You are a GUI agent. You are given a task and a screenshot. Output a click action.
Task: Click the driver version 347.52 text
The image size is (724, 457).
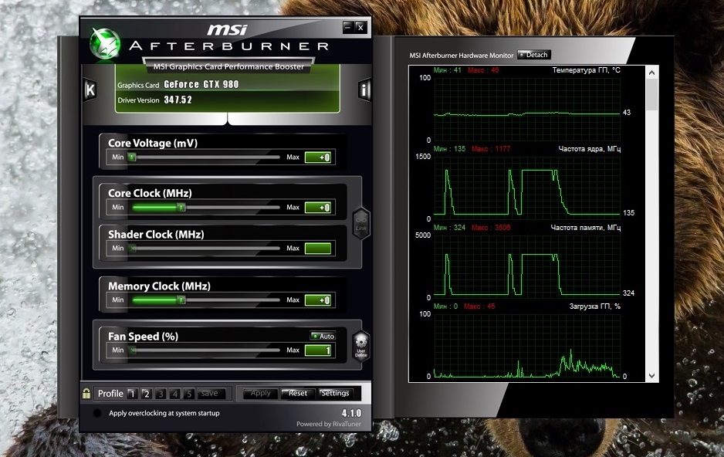(178, 100)
